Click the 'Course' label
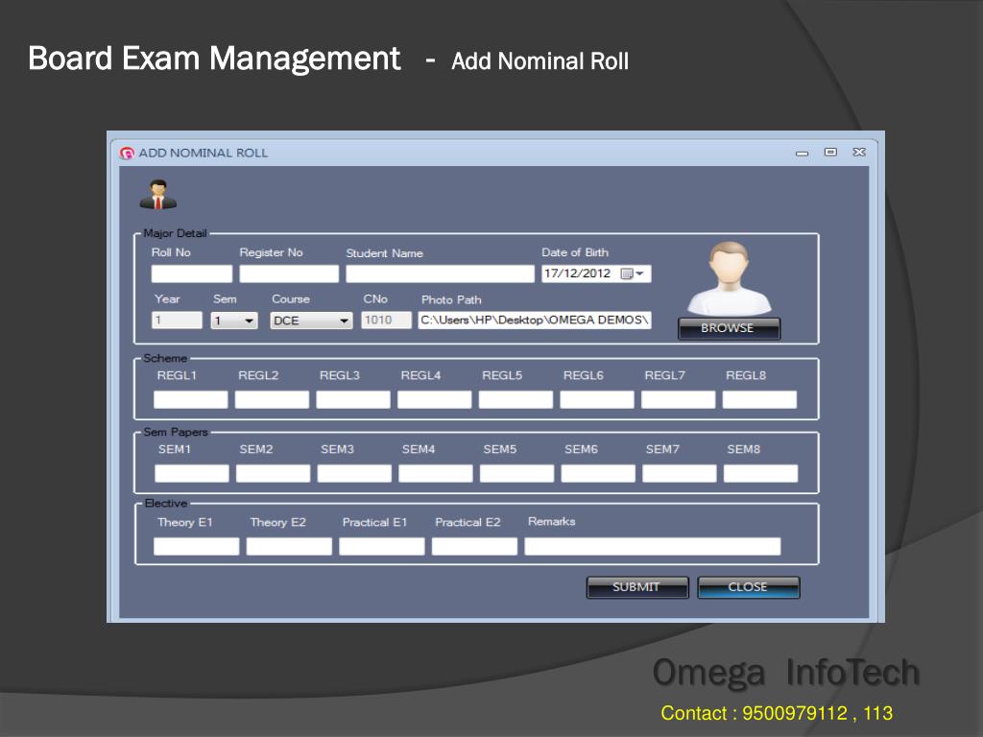Viewport: 983px width, 737px height. [291, 299]
